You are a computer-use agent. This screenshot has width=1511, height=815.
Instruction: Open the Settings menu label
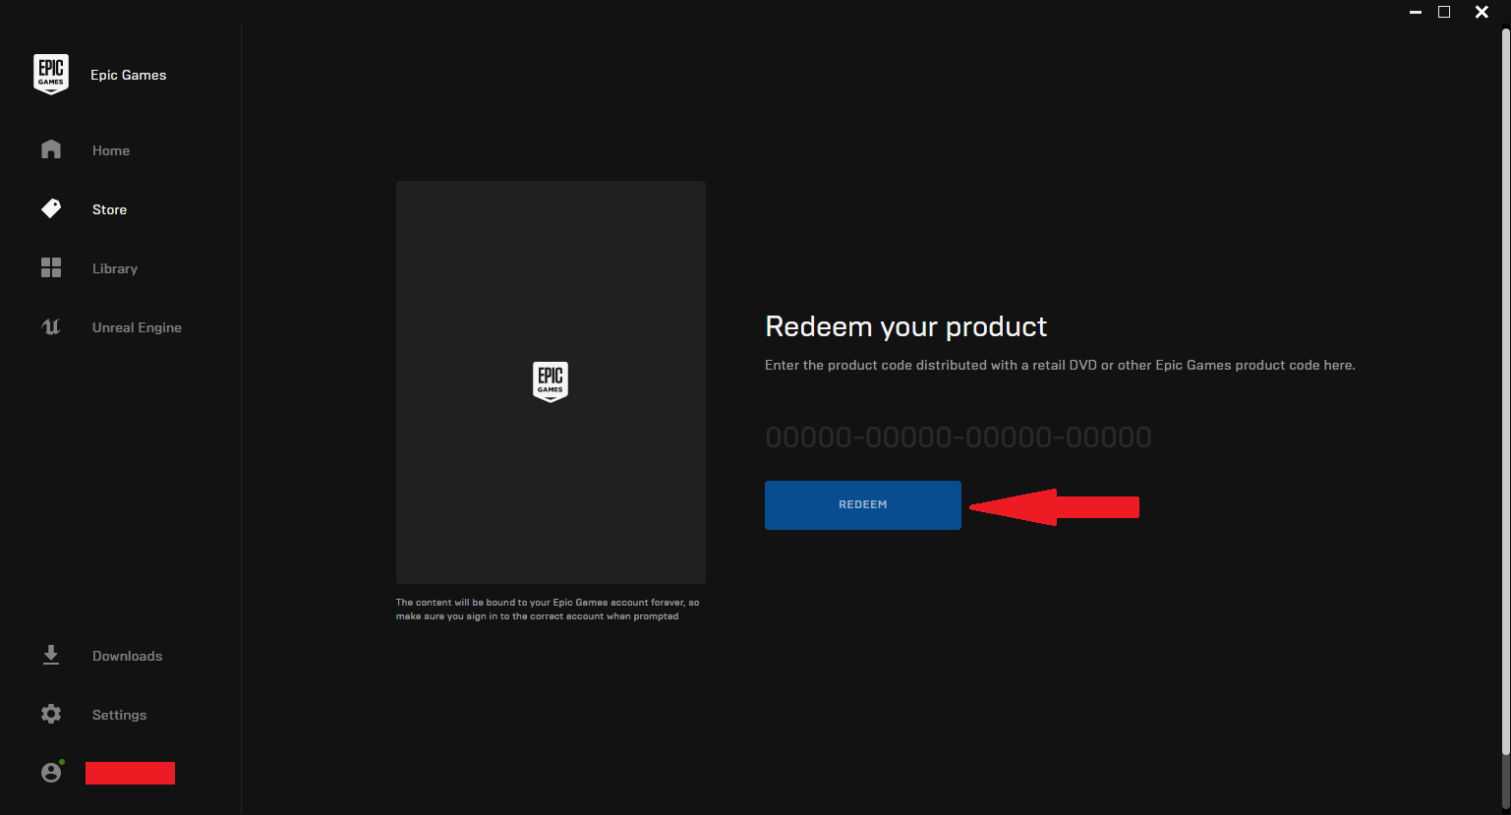pos(119,715)
